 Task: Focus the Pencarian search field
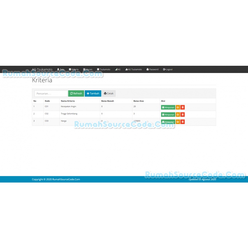tap(51, 94)
